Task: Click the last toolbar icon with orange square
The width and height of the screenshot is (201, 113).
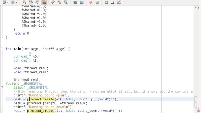Action: tap(119, 2)
